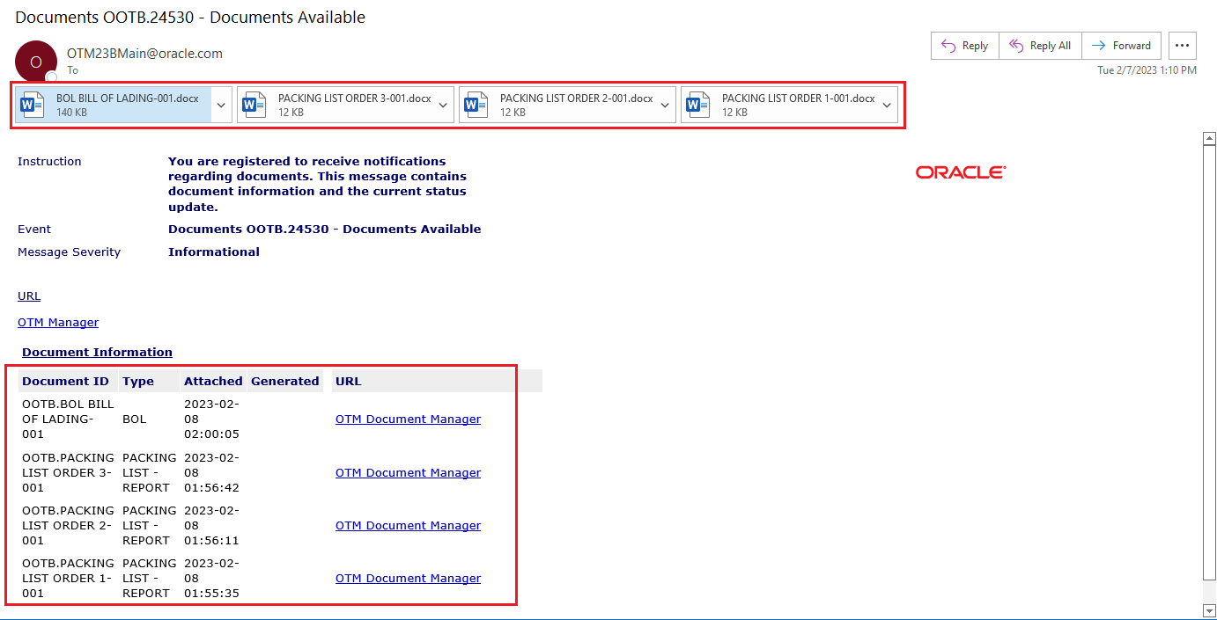Screen dimensions: 1217x620
Task: Click the Document Information heading link
Action: tap(97, 352)
